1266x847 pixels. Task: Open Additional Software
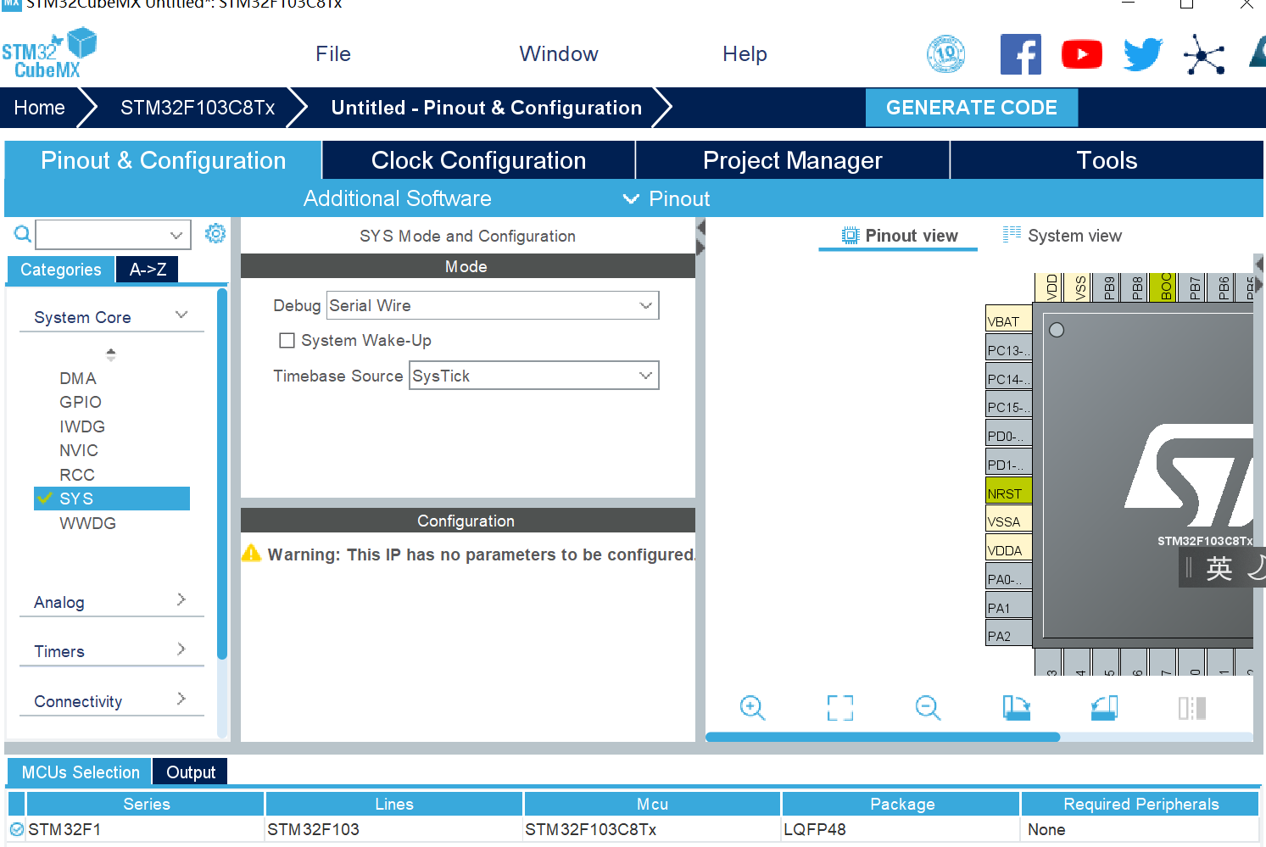click(398, 198)
